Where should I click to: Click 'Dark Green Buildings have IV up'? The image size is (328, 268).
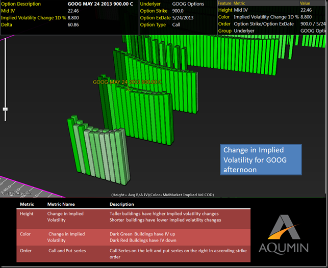tap(142, 234)
